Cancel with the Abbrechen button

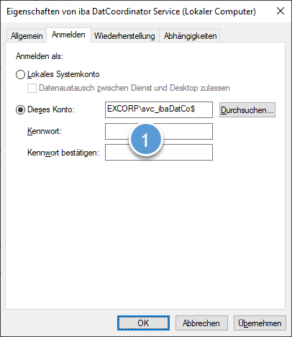pyautogui.click(x=201, y=323)
